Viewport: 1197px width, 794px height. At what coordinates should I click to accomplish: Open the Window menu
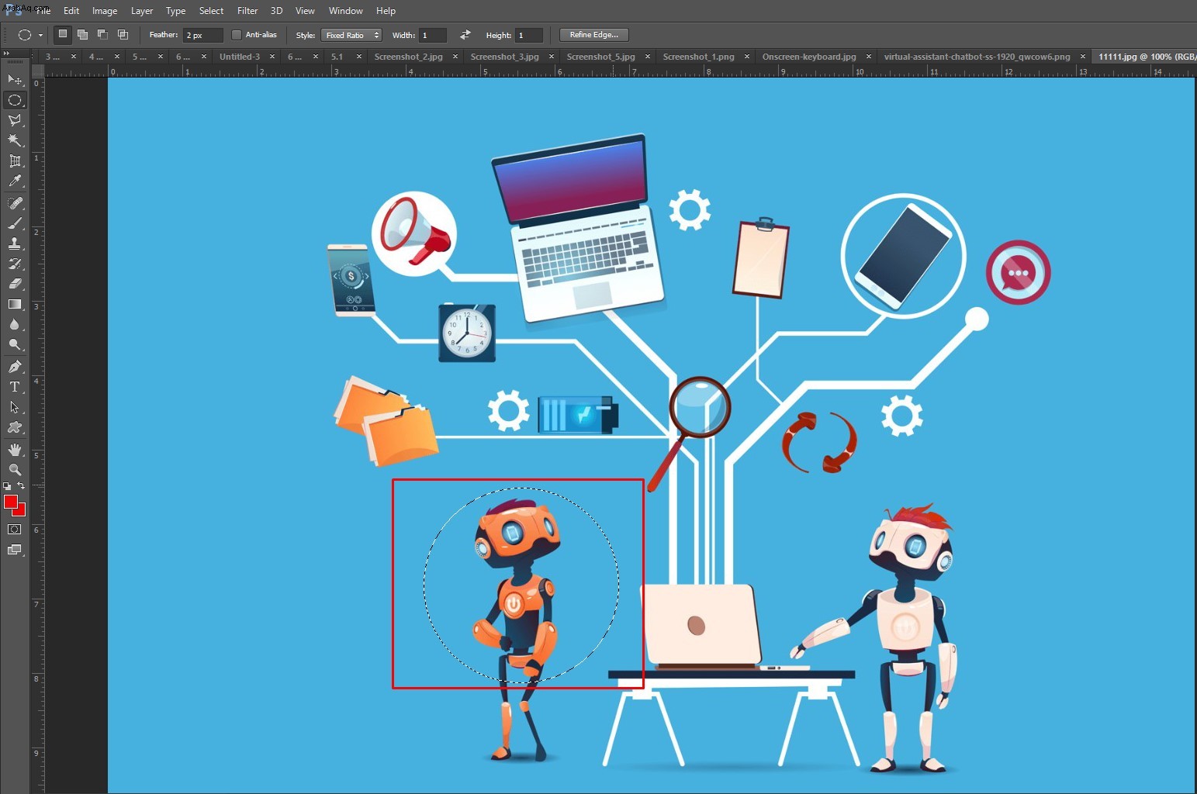pos(346,11)
